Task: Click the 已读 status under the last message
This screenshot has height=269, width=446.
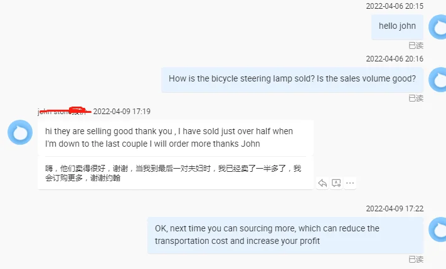Action: [x=416, y=259]
